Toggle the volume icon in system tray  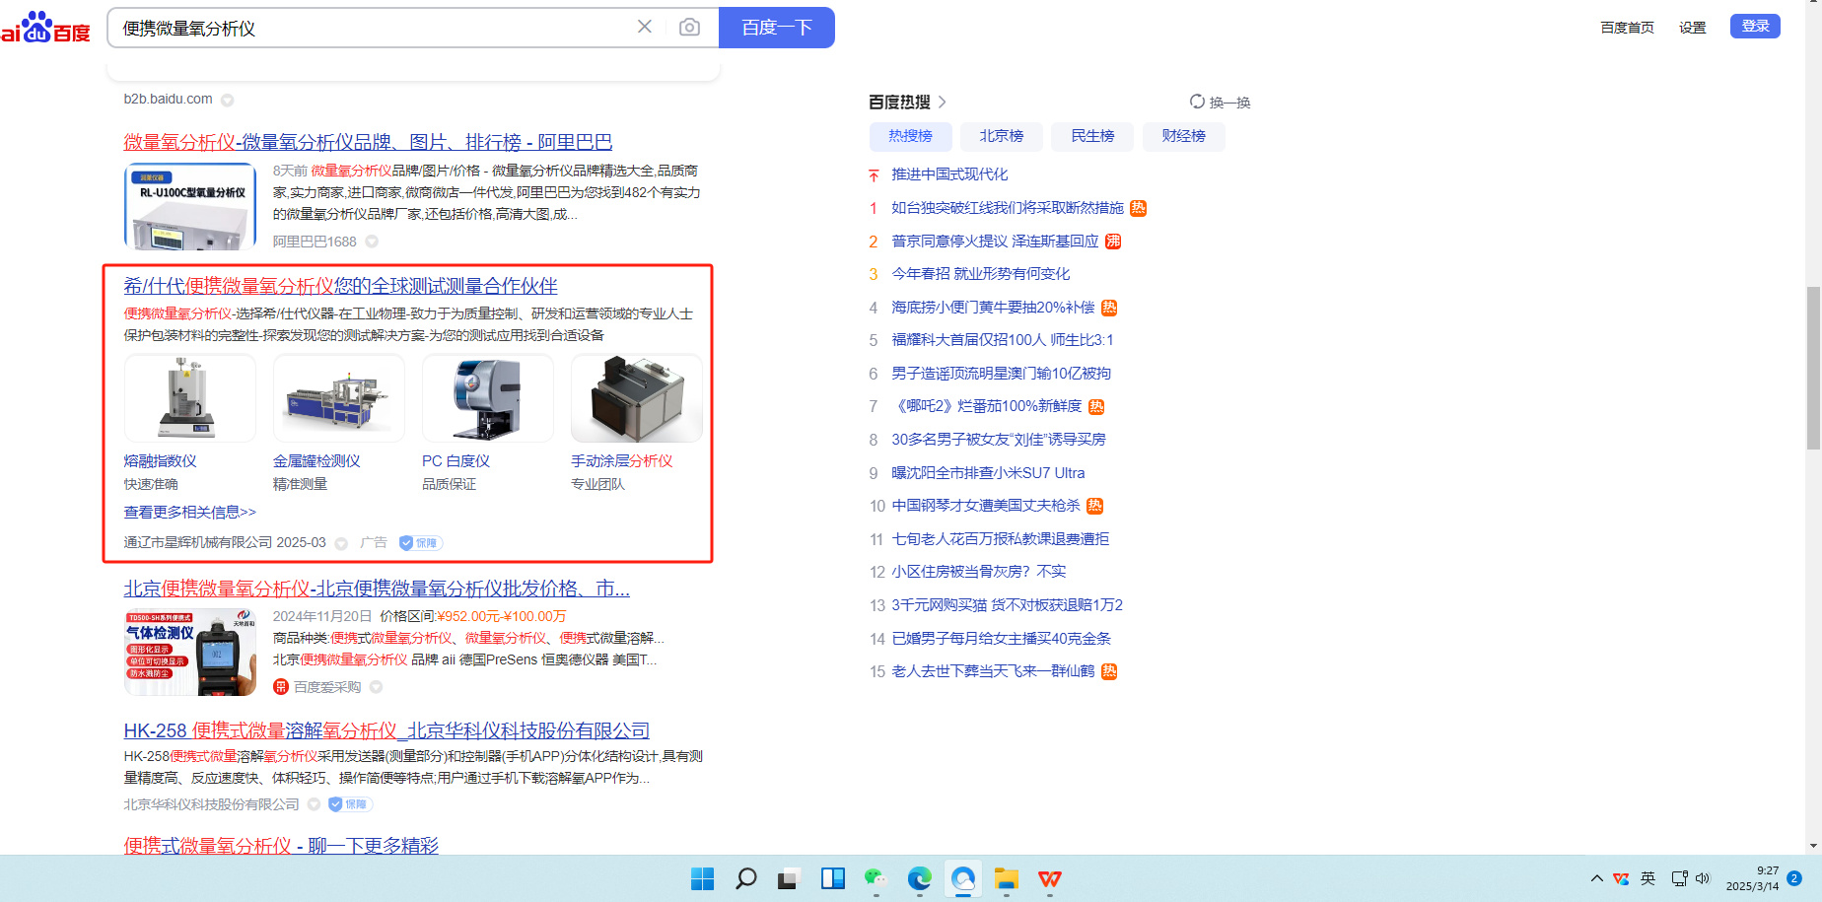tap(1703, 878)
